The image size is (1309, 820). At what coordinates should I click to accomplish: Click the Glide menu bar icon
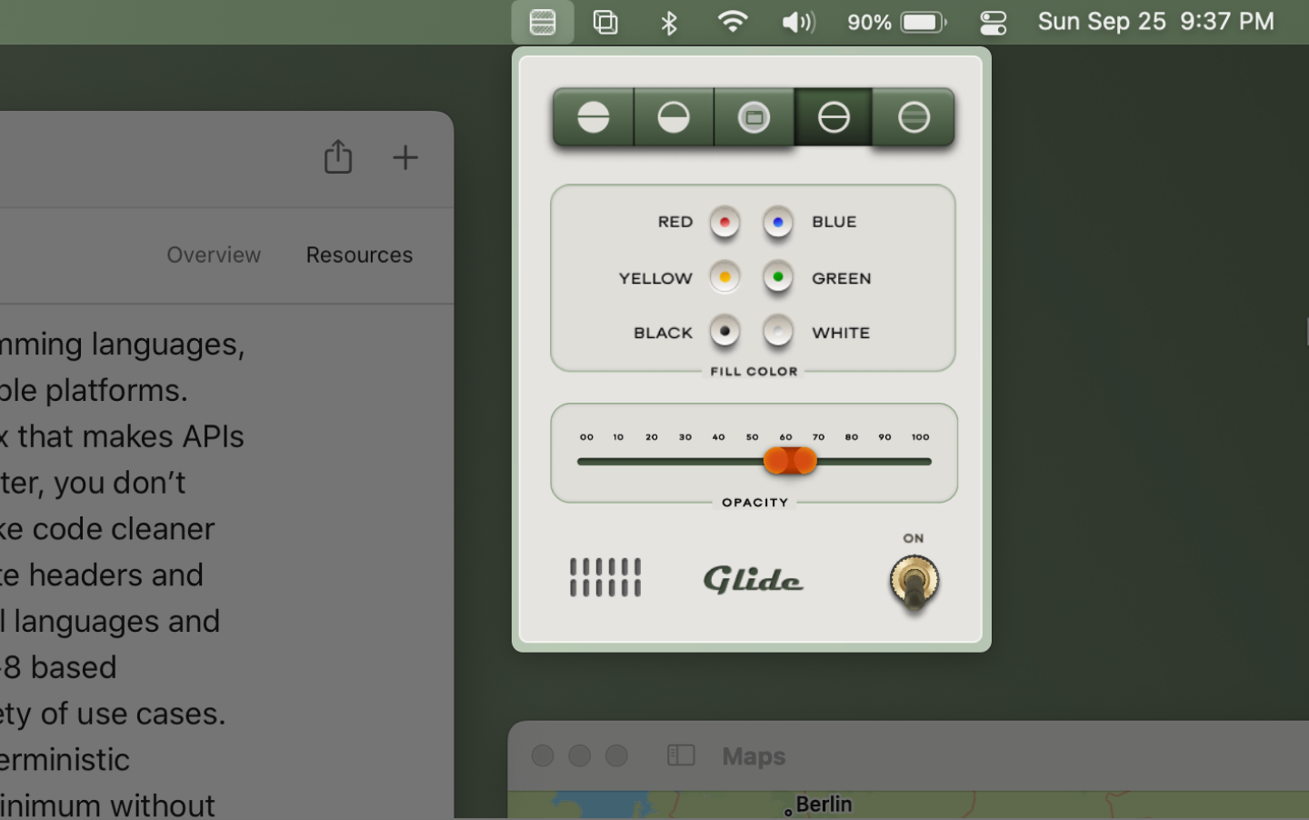tap(543, 22)
